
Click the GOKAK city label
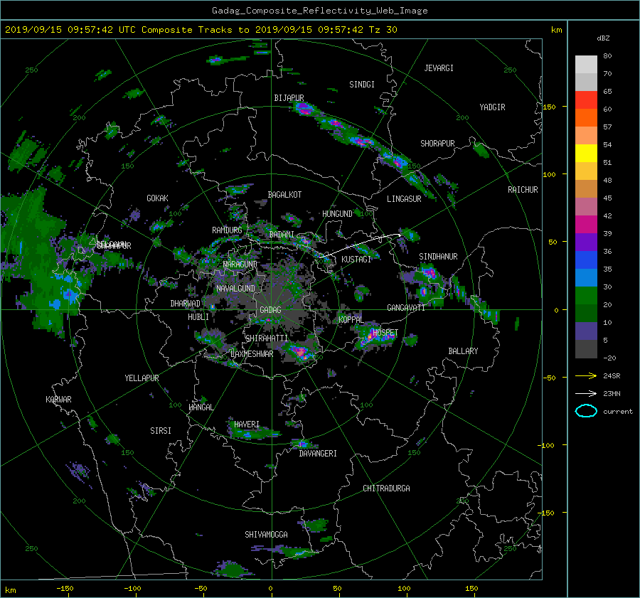tap(157, 198)
